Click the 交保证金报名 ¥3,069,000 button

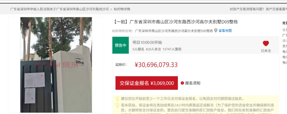147,83
